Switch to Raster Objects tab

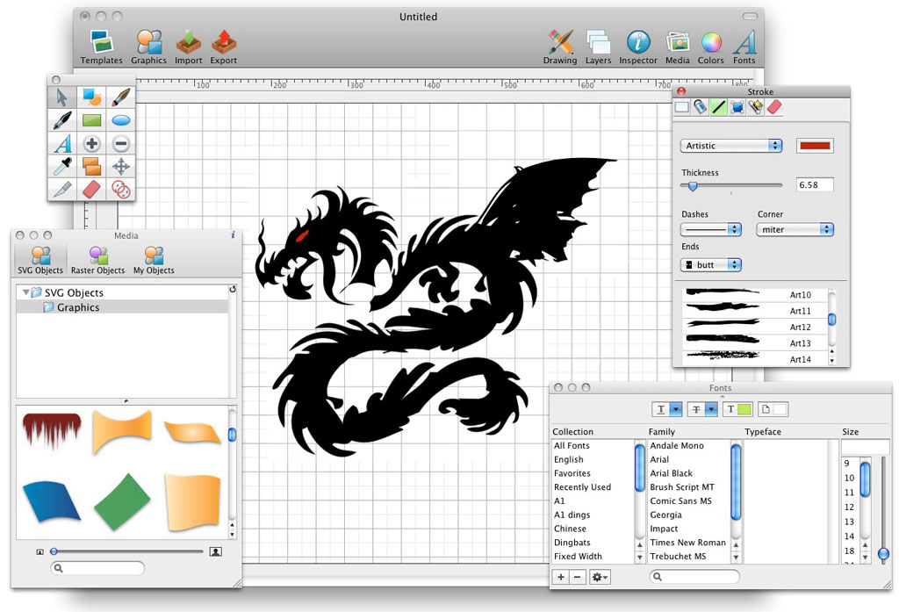click(x=97, y=261)
